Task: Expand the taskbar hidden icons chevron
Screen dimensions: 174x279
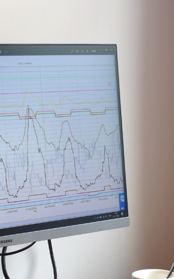Action: (x=95, y=218)
